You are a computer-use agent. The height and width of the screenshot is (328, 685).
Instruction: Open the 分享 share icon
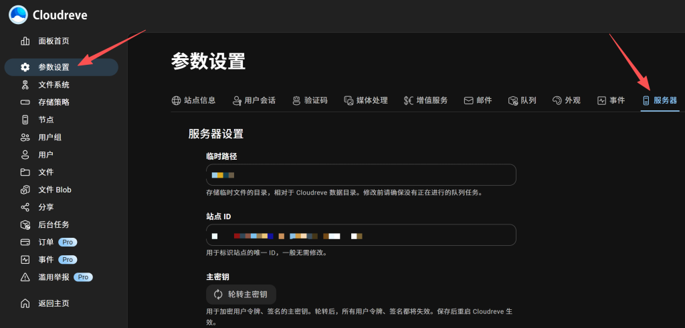[25, 207]
